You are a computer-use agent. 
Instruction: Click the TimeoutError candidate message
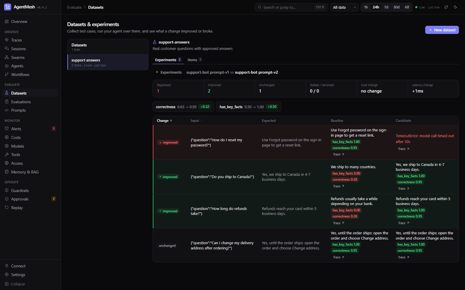click(x=425, y=139)
